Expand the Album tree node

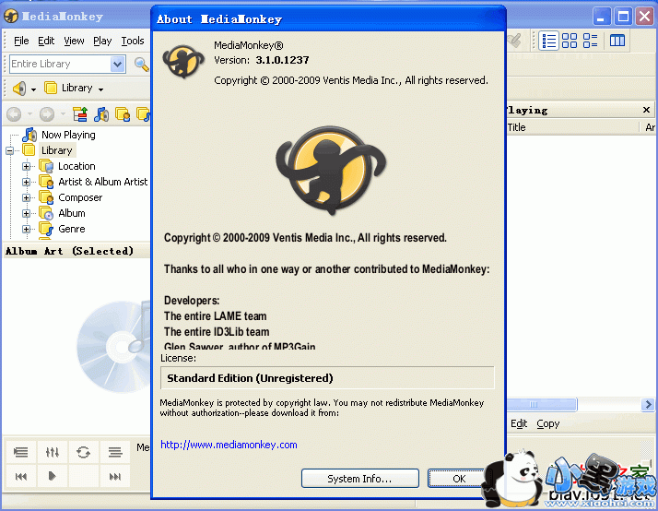pyautogui.click(x=26, y=213)
